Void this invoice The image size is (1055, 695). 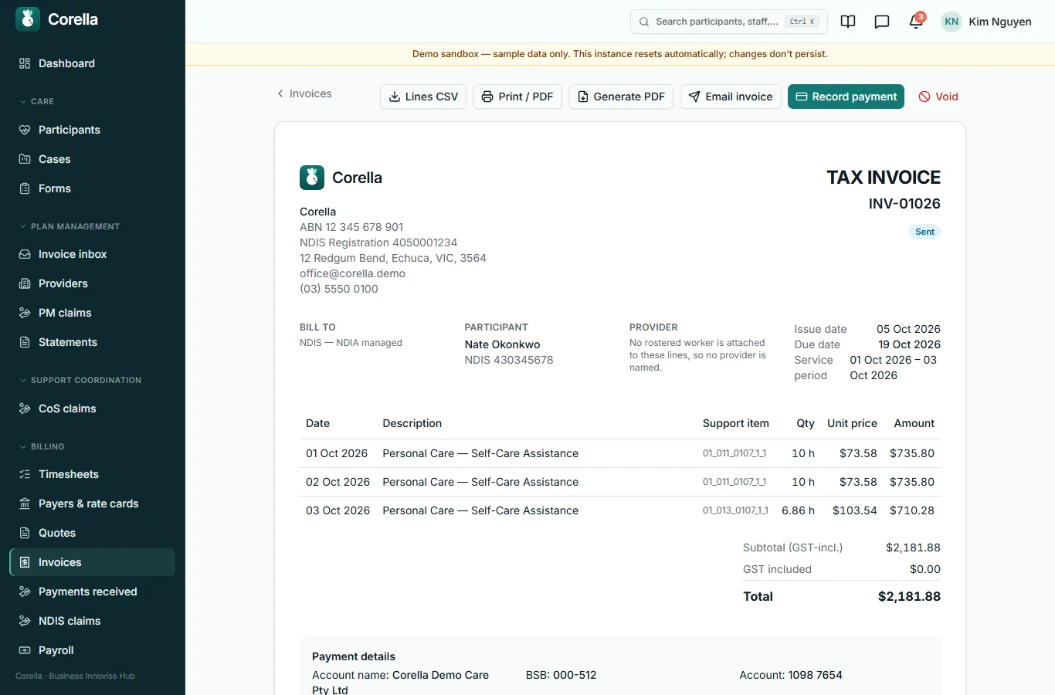[938, 97]
